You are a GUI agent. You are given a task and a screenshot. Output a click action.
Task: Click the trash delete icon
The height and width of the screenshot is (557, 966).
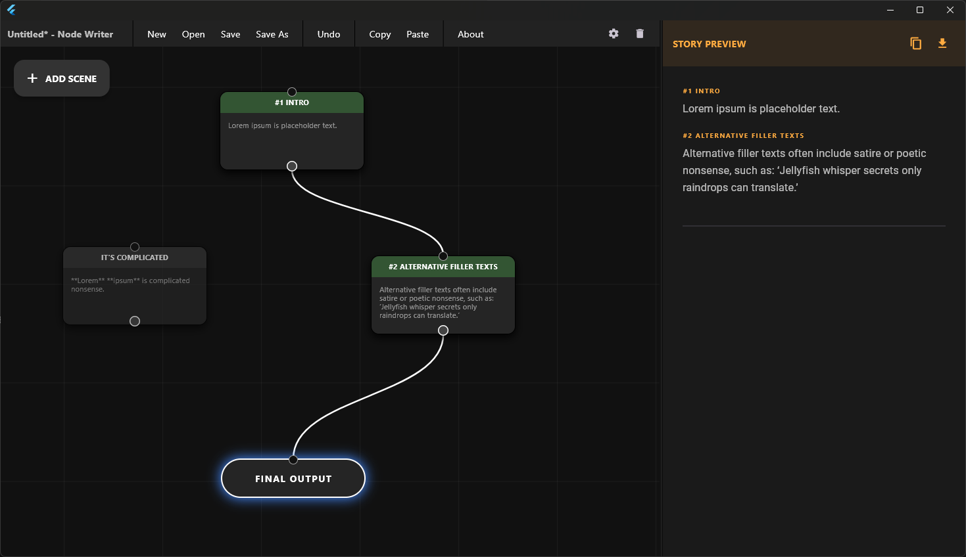pos(640,33)
